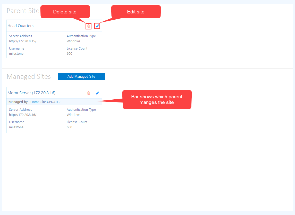Open the Head Quarters site title
Viewport: 295px width, 215px height.
pos(21,26)
